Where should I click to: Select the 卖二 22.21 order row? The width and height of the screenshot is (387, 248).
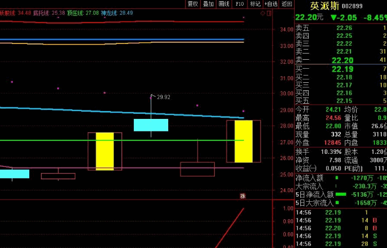[x=341, y=52]
